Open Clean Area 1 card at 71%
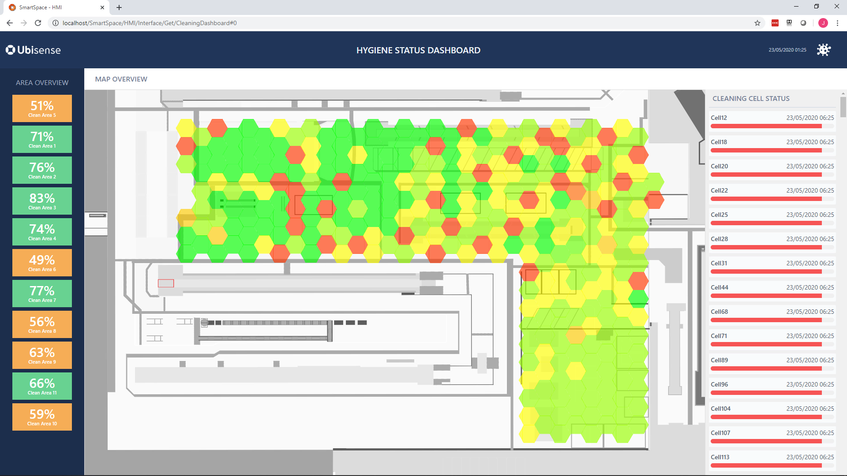The height and width of the screenshot is (476, 847). point(42,139)
